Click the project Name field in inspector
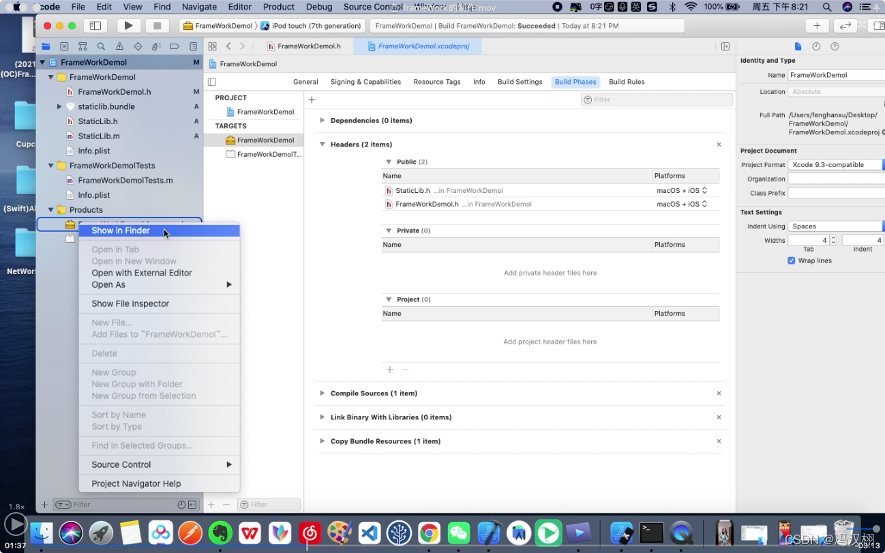The width and height of the screenshot is (885, 553). click(836, 75)
